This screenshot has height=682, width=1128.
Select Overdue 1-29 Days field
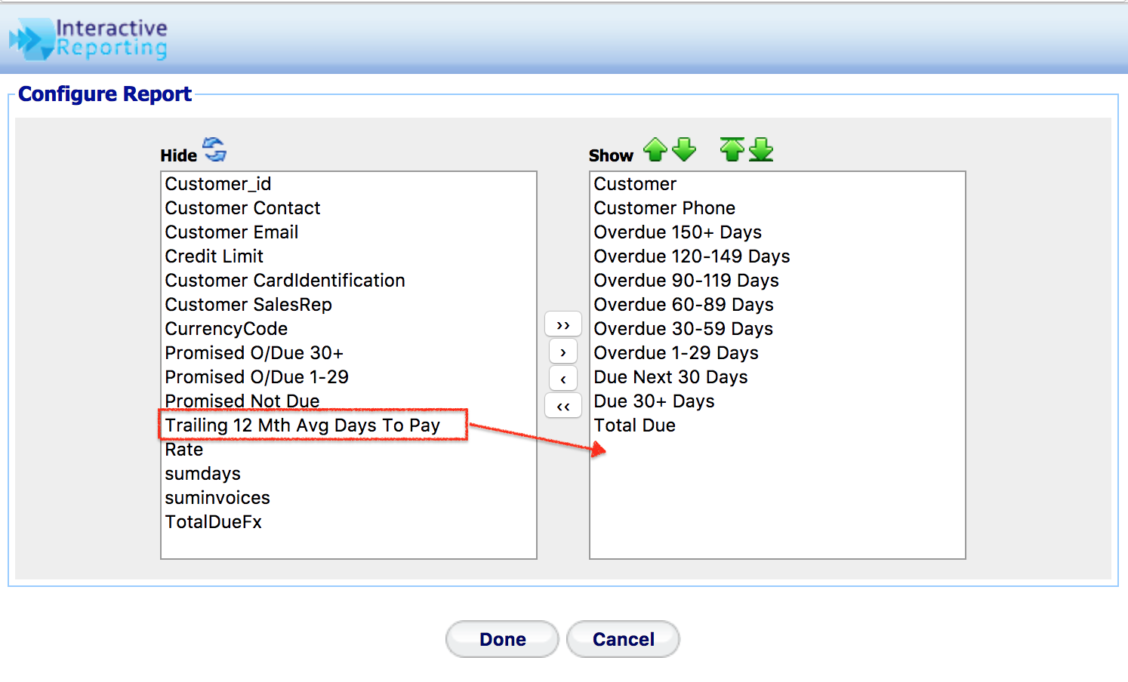(778, 353)
